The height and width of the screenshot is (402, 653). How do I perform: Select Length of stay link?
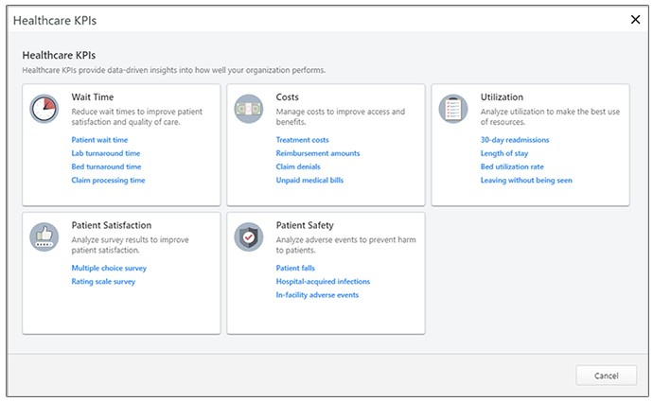(506, 153)
